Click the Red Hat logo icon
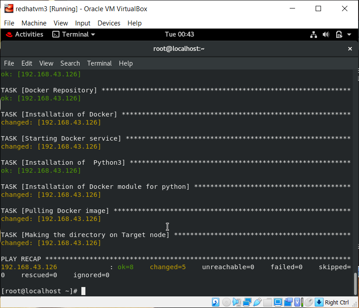359x308 pixels. (9, 34)
